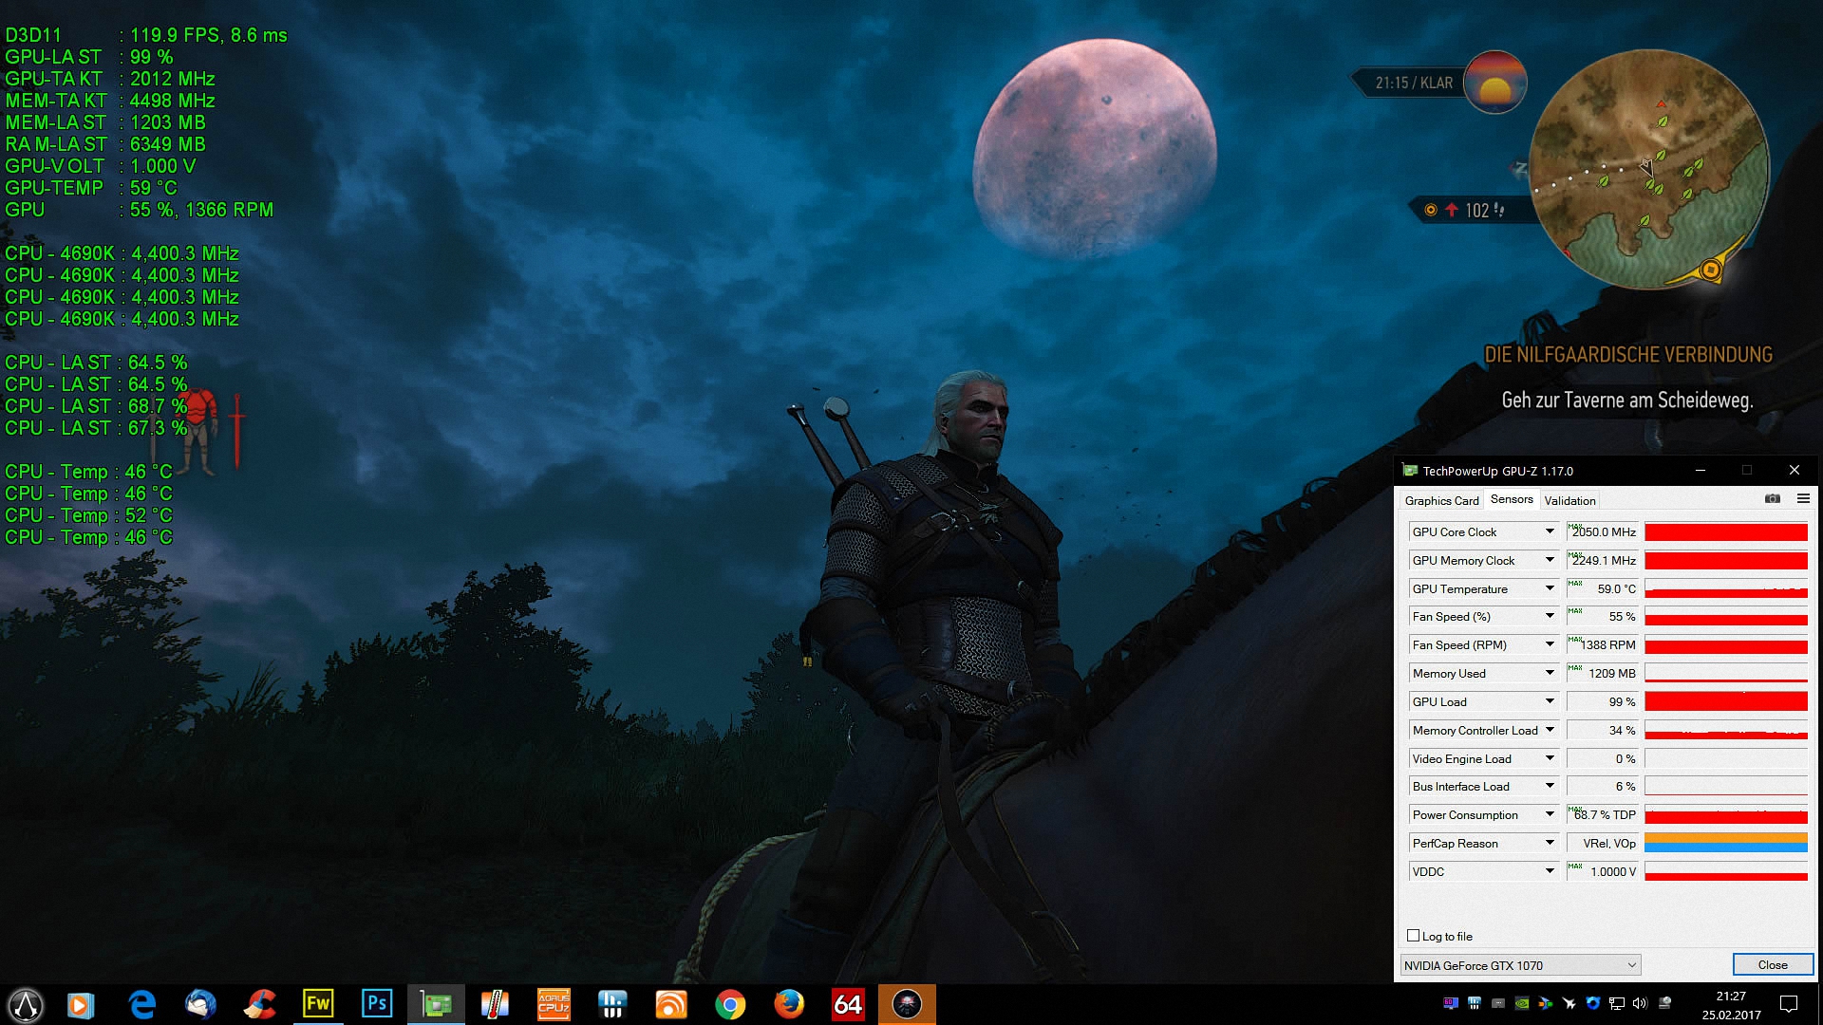Open Aorus CPU-Z from taskbar
The height and width of the screenshot is (1025, 1823).
[554, 1004]
